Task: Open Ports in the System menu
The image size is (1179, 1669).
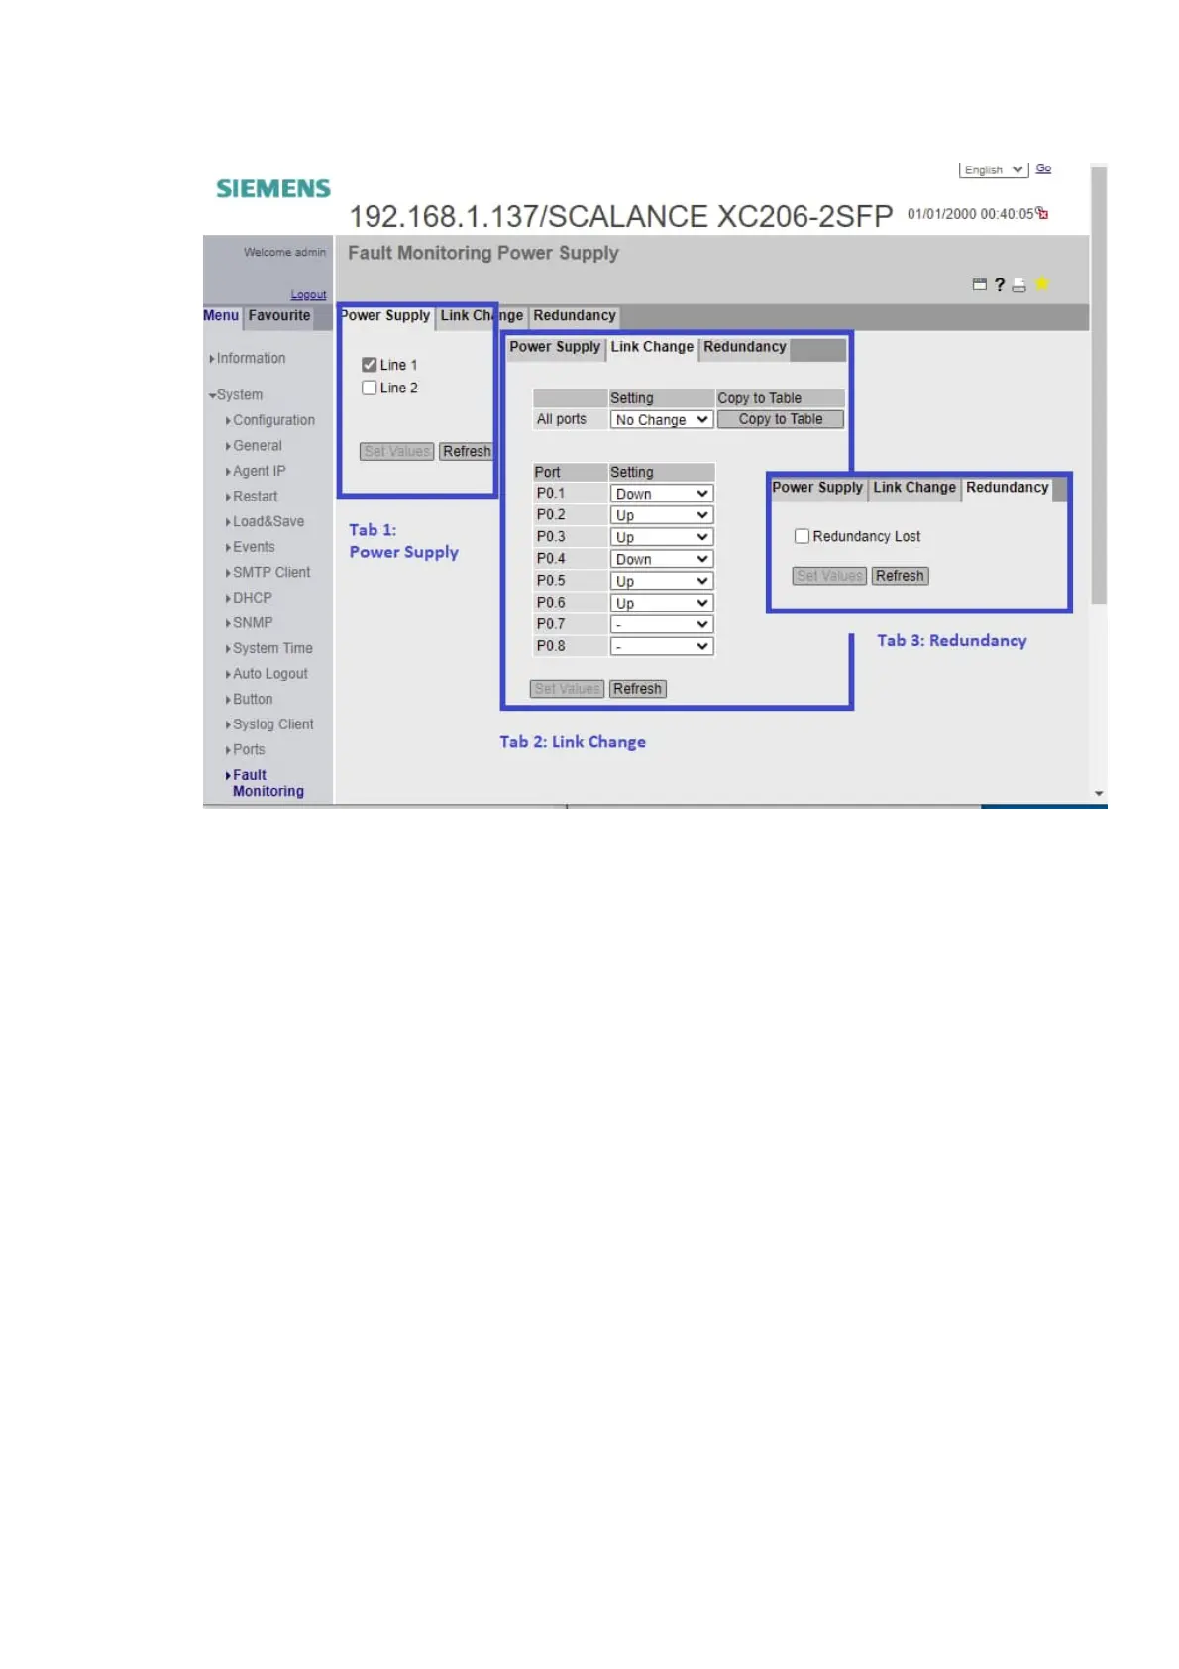Action: tap(246, 750)
